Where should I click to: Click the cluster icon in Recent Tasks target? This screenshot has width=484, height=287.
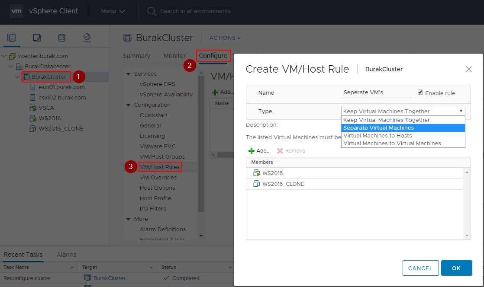pos(87,278)
